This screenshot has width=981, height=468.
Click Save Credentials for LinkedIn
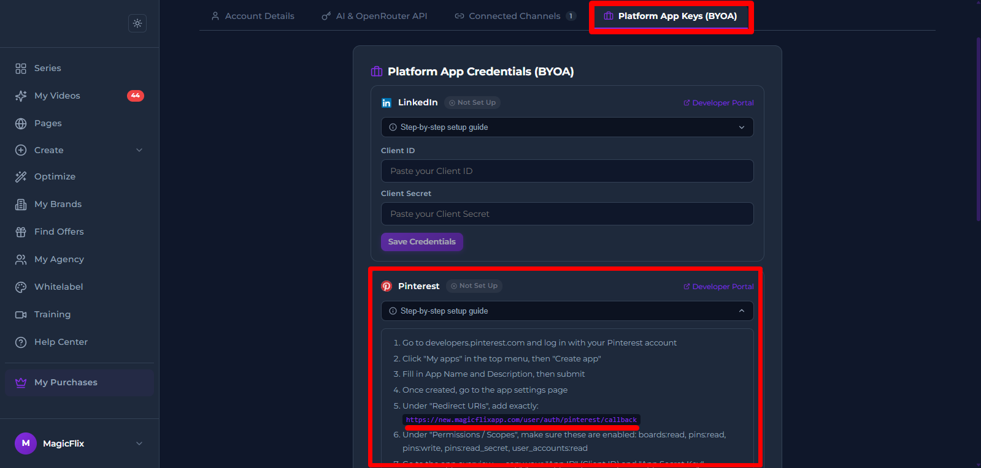[x=422, y=242]
